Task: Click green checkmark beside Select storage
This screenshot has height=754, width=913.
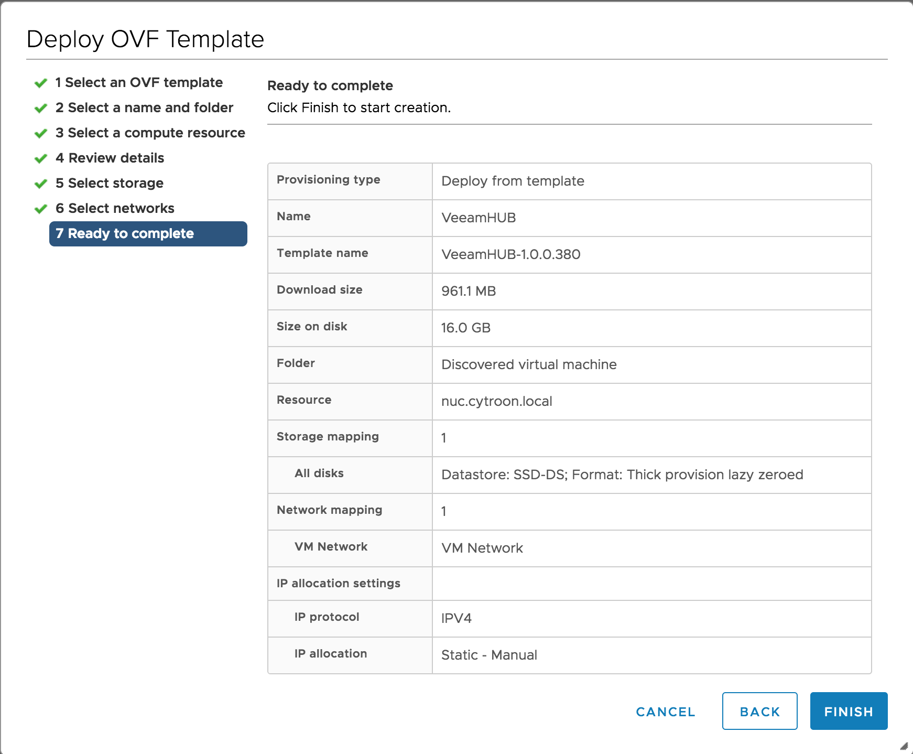Action: (x=41, y=184)
